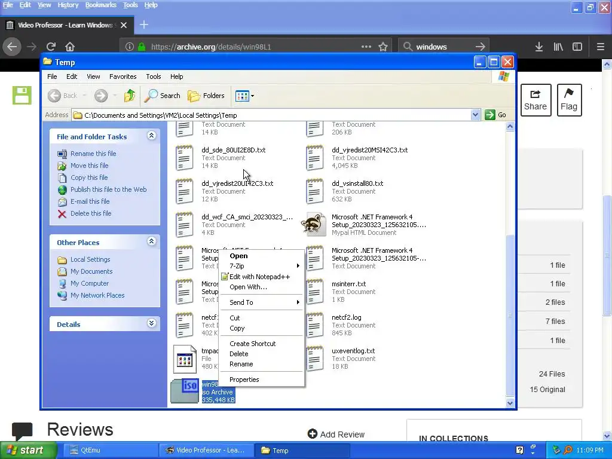
Task: Choose Rename in context menu
Action: tap(262, 364)
